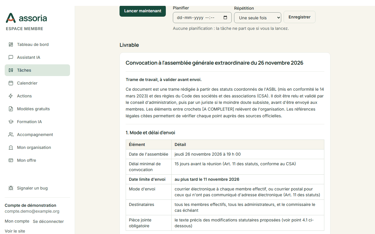Open Modèles gratuits section
Viewport: 375px width, 234px height.
[37, 109]
